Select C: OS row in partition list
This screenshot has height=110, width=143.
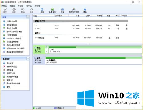point(81,28)
